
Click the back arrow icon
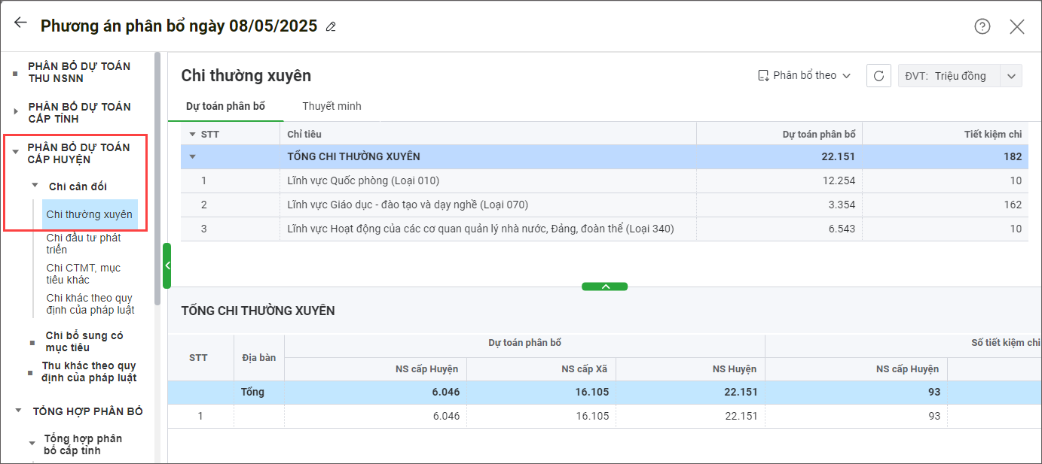(x=20, y=23)
